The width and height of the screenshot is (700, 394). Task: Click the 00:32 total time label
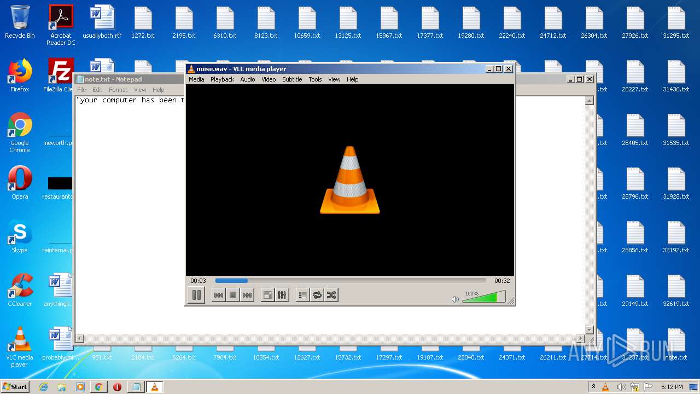click(x=502, y=281)
